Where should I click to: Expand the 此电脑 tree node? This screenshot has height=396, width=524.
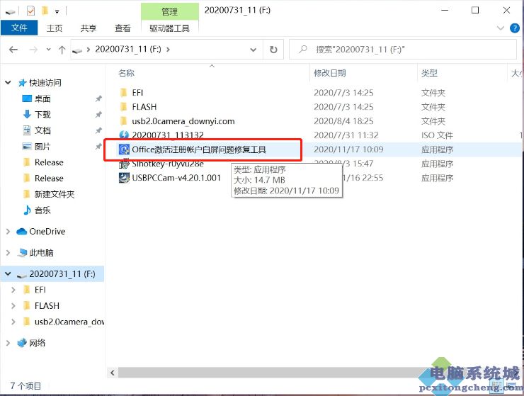pyautogui.click(x=8, y=253)
